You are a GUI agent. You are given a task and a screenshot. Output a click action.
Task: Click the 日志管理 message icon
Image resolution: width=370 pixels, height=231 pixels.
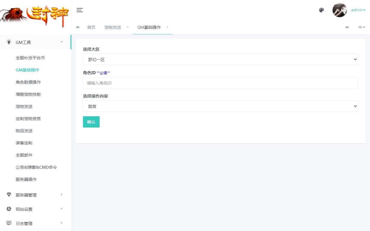point(9,223)
